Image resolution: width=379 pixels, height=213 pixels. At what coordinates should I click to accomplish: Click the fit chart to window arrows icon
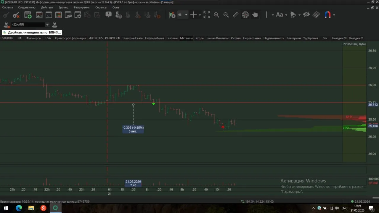207,15
